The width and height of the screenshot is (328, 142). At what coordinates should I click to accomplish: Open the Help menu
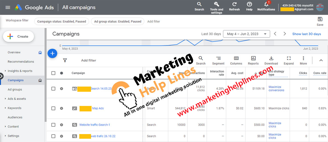pyautogui.click(x=249, y=6)
